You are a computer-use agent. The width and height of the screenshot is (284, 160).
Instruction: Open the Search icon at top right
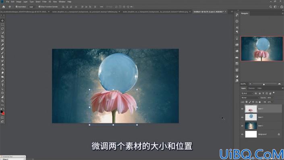tap(270, 7)
